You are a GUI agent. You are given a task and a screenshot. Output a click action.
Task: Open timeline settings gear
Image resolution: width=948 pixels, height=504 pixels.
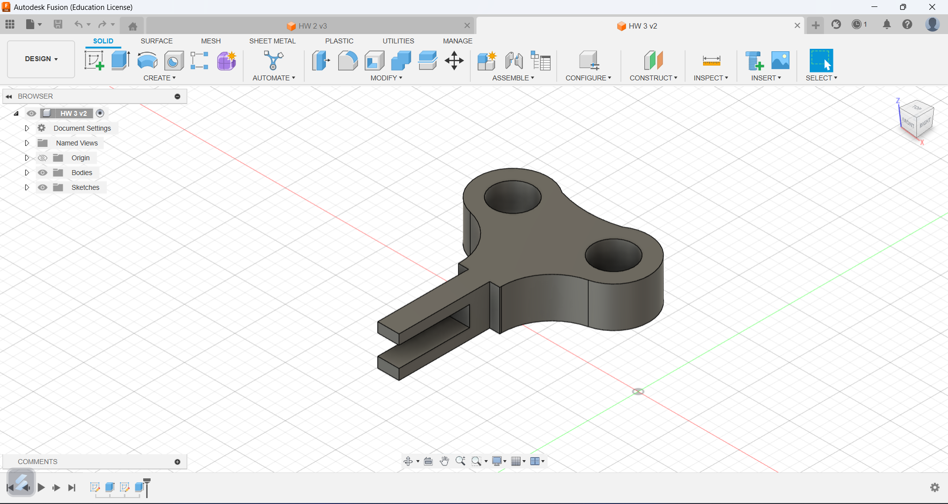[935, 487]
